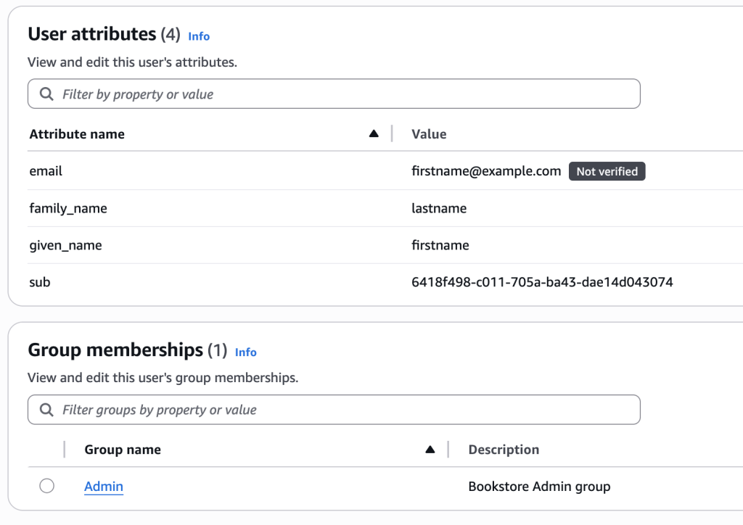Click the sort arrow on Group name column
This screenshot has width=743, height=525.
[430, 449]
